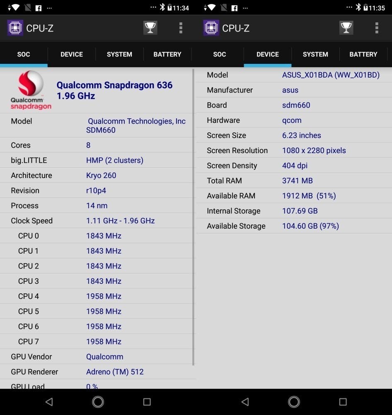Image resolution: width=392 pixels, height=415 pixels.
Task: Tap the '14 nm' process value
Action: click(x=97, y=206)
